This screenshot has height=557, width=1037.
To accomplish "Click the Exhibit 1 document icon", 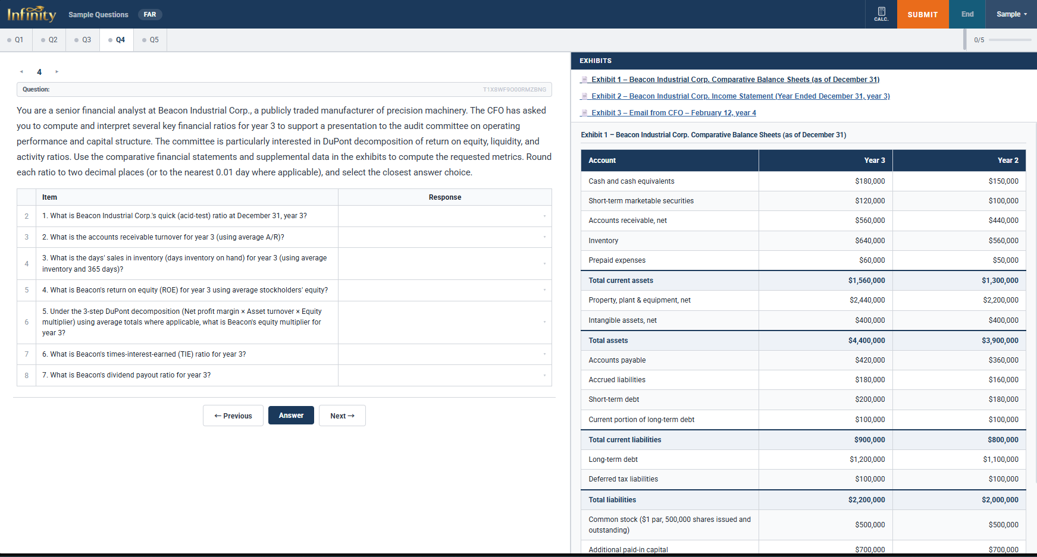I will (x=584, y=80).
